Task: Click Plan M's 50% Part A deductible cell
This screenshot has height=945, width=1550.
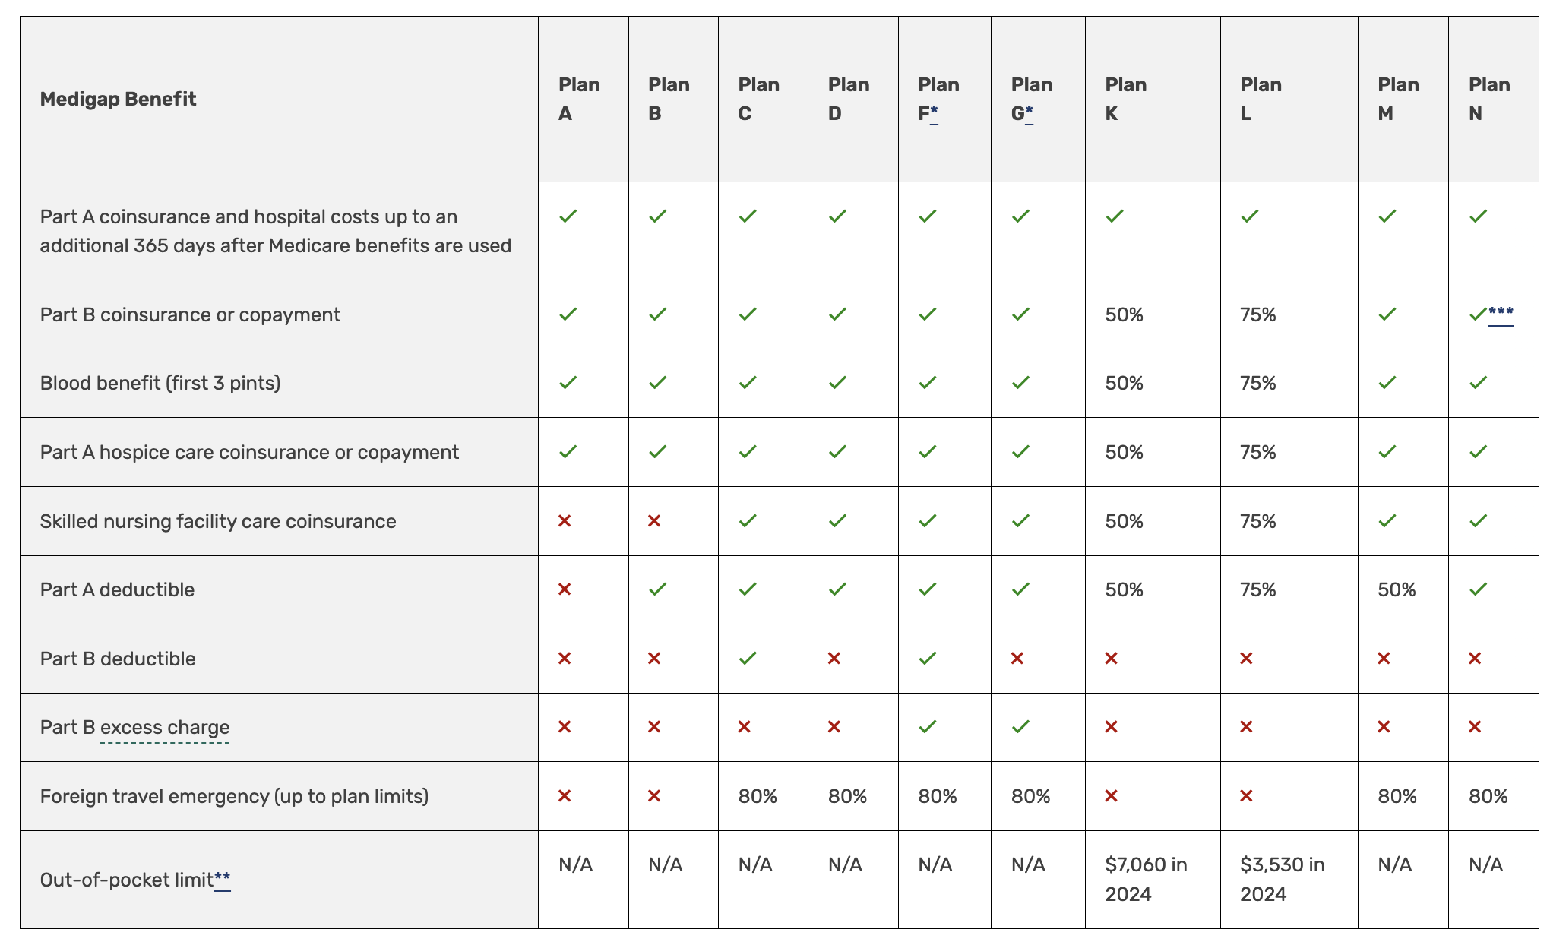Action: [x=1397, y=590]
